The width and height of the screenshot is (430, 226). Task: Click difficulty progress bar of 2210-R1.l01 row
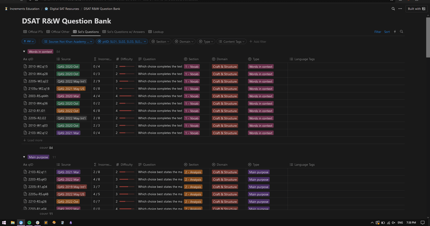click(x=127, y=111)
